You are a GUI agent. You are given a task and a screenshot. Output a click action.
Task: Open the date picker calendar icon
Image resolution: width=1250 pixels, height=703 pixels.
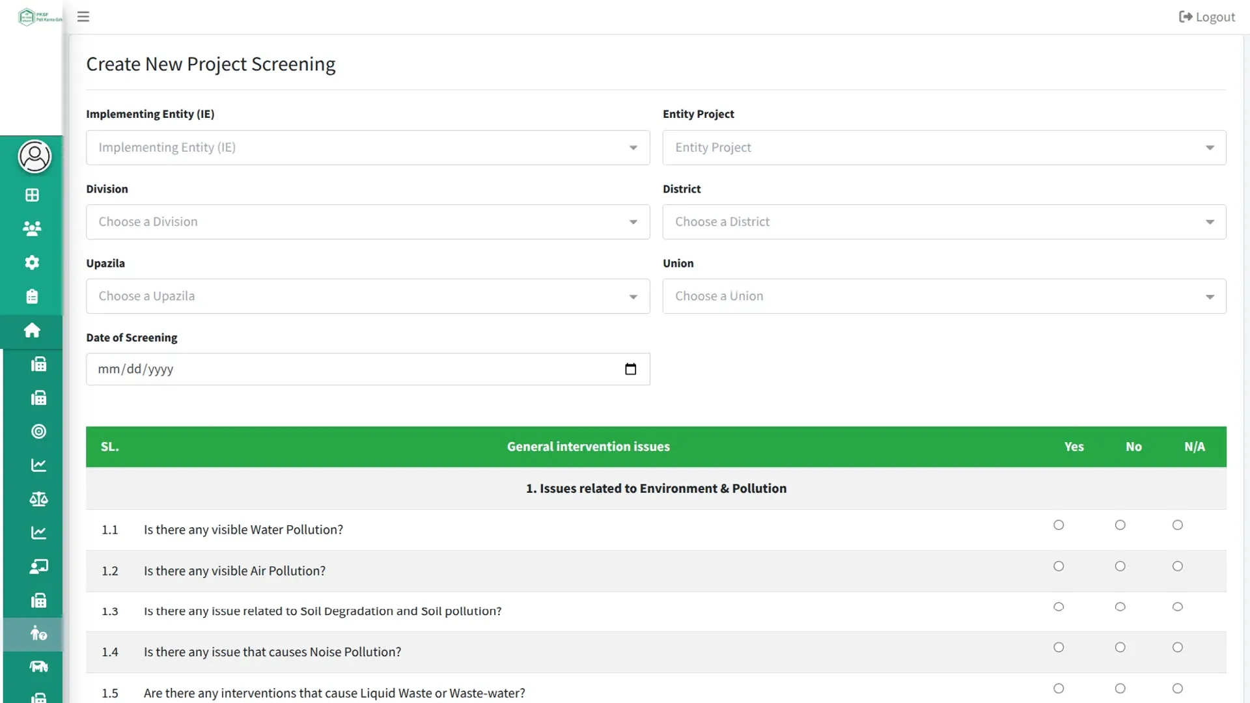click(630, 369)
